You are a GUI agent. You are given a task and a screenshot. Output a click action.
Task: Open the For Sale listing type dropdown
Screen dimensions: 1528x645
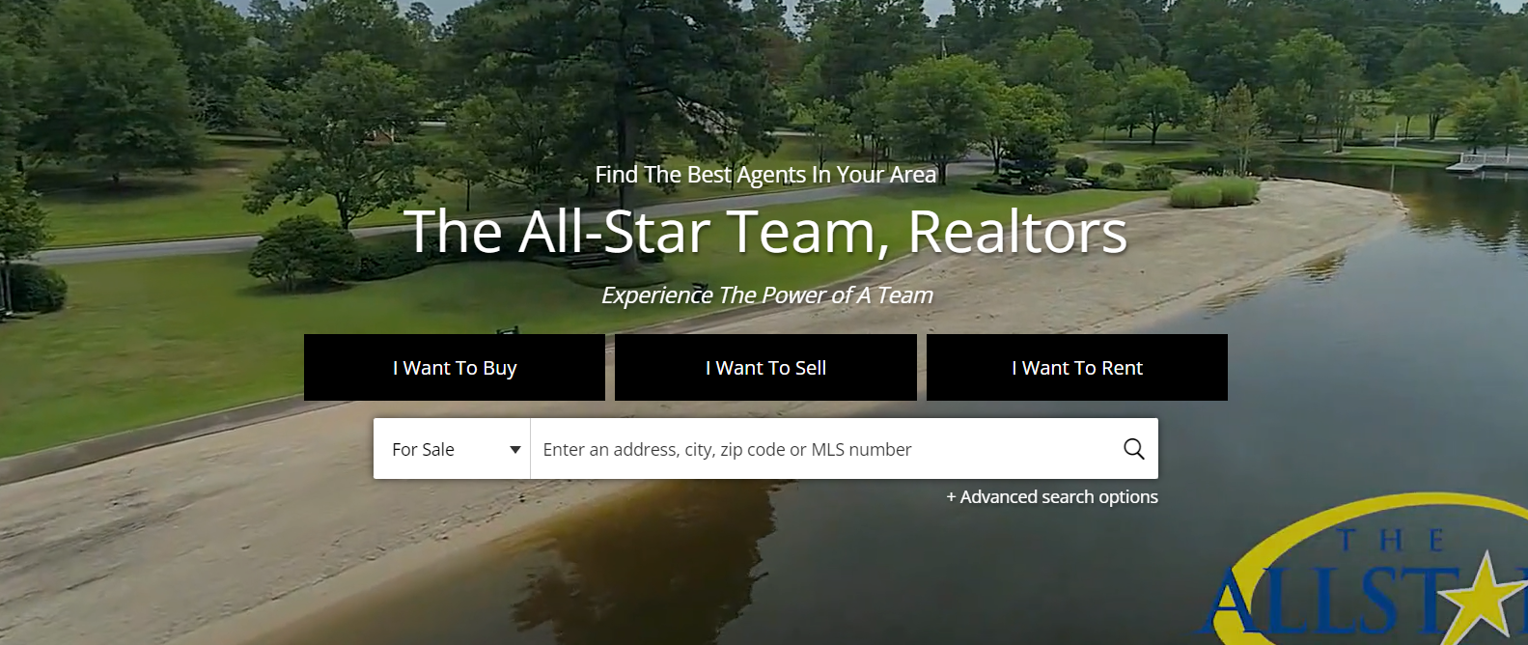click(x=452, y=449)
